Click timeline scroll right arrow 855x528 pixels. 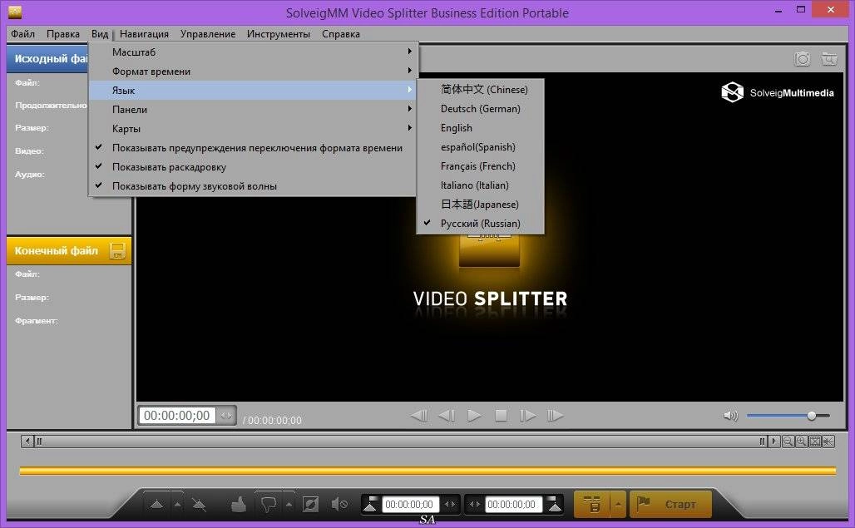(773, 442)
